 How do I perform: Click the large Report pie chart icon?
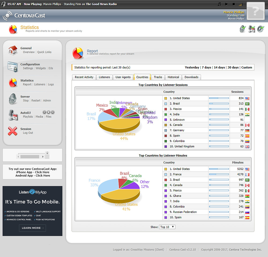click(78, 53)
